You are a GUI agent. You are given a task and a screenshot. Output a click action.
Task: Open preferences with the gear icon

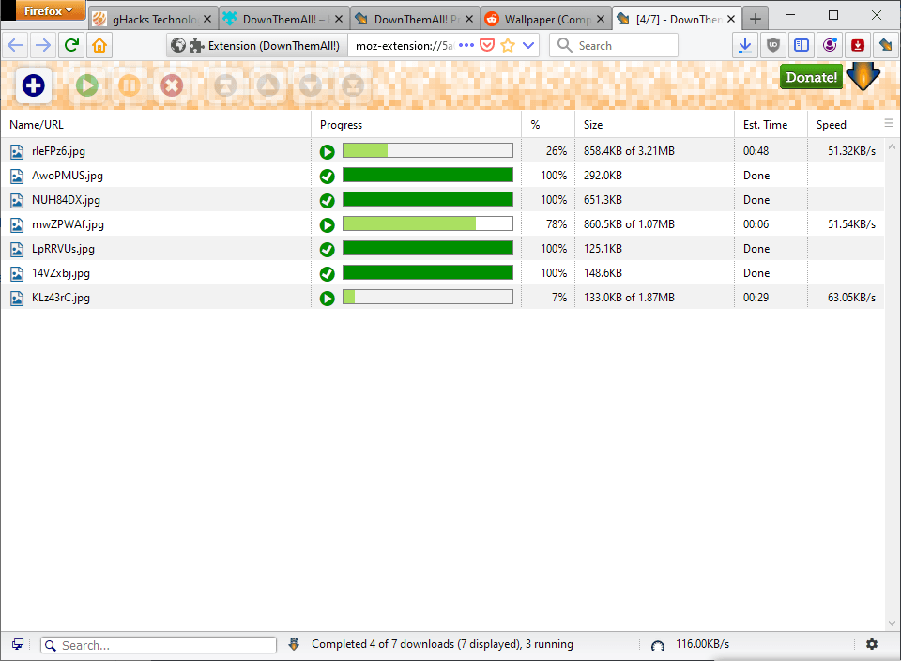click(x=871, y=644)
